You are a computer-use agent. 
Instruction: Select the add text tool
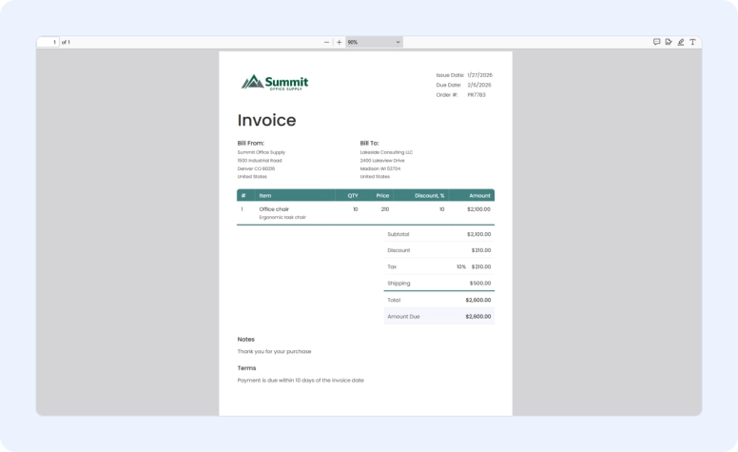pos(692,42)
